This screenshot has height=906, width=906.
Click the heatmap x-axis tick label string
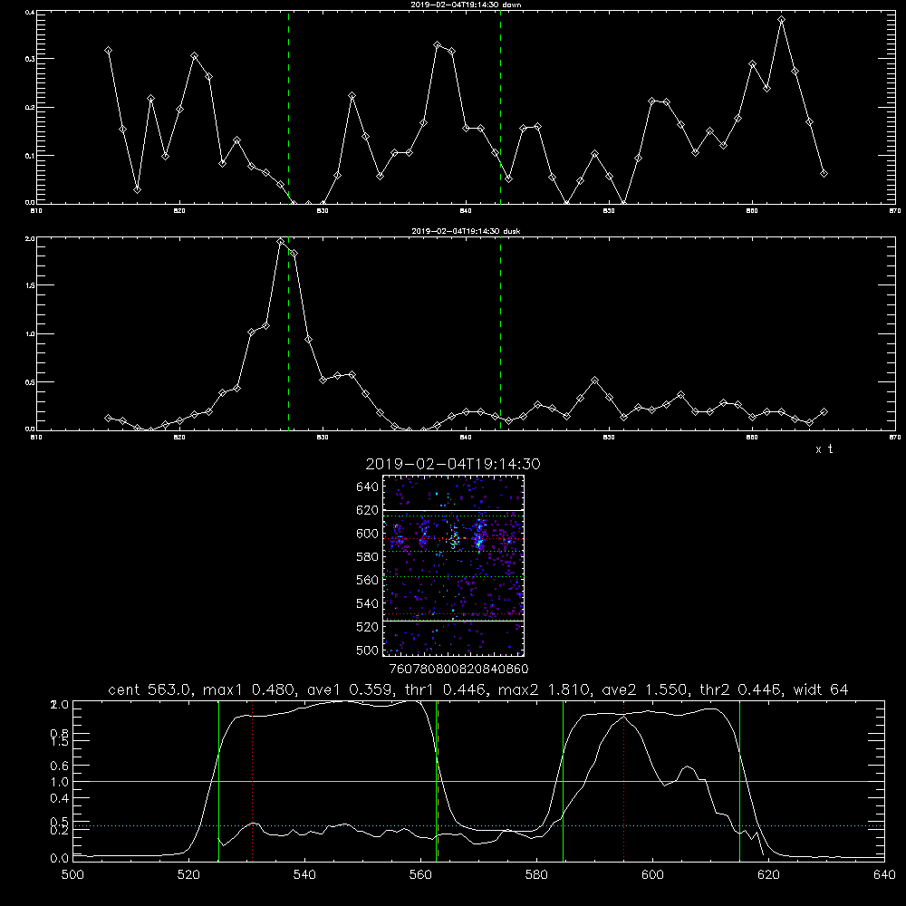tap(458, 670)
